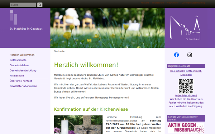The height and width of the screenshot is (134, 215).
Task: Click the Konfirmation candle and cross photo
Action: pyautogui.click(x=78, y=125)
